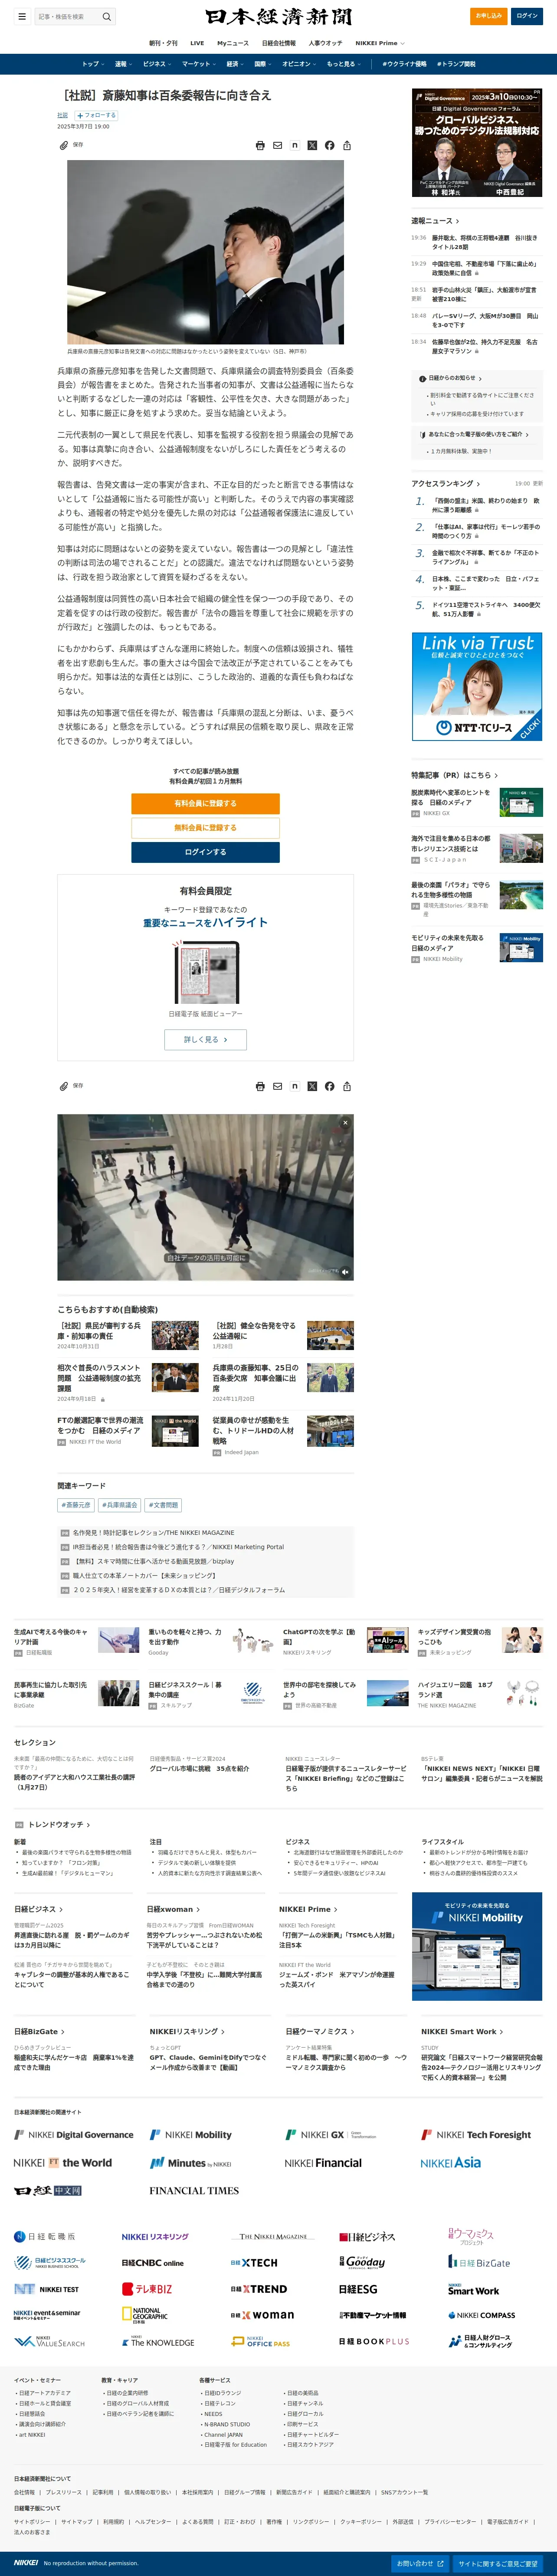Click 有料会員に登録する button
The image size is (557, 2576).
[205, 803]
